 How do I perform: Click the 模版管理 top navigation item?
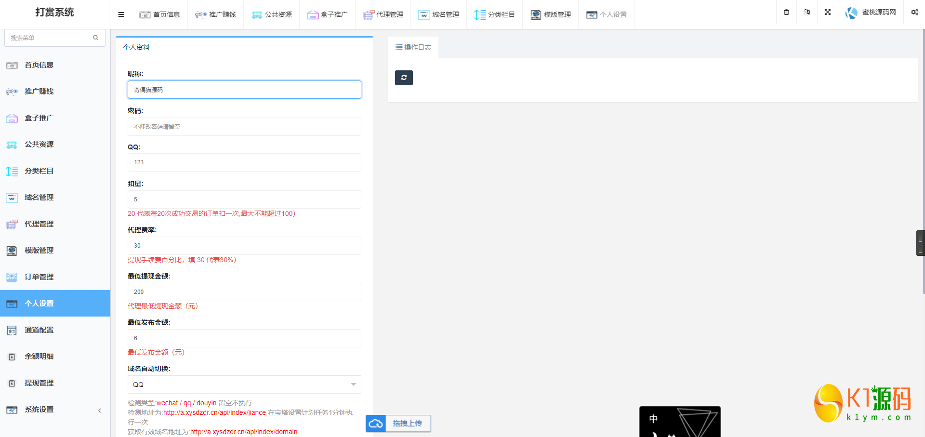(x=551, y=14)
